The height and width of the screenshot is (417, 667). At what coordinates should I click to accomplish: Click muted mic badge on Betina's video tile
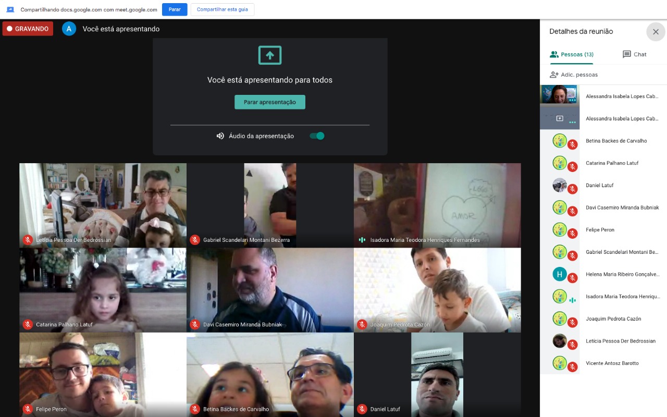(195, 409)
